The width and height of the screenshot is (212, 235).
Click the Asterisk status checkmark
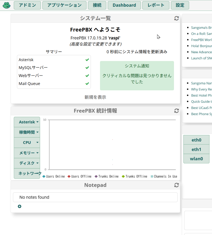point(87,60)
